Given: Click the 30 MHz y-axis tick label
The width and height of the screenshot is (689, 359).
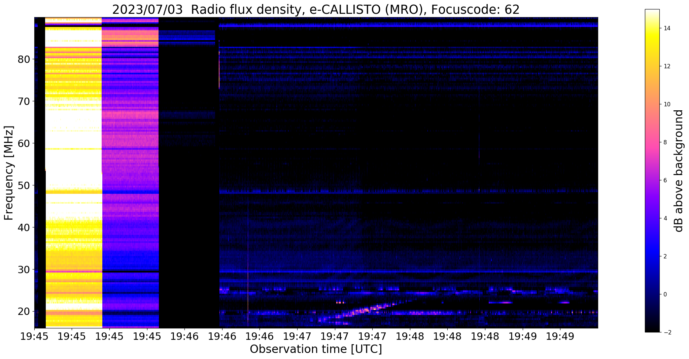Looking at the screenshot, I should pyautogui.click(x=24, y=270).
